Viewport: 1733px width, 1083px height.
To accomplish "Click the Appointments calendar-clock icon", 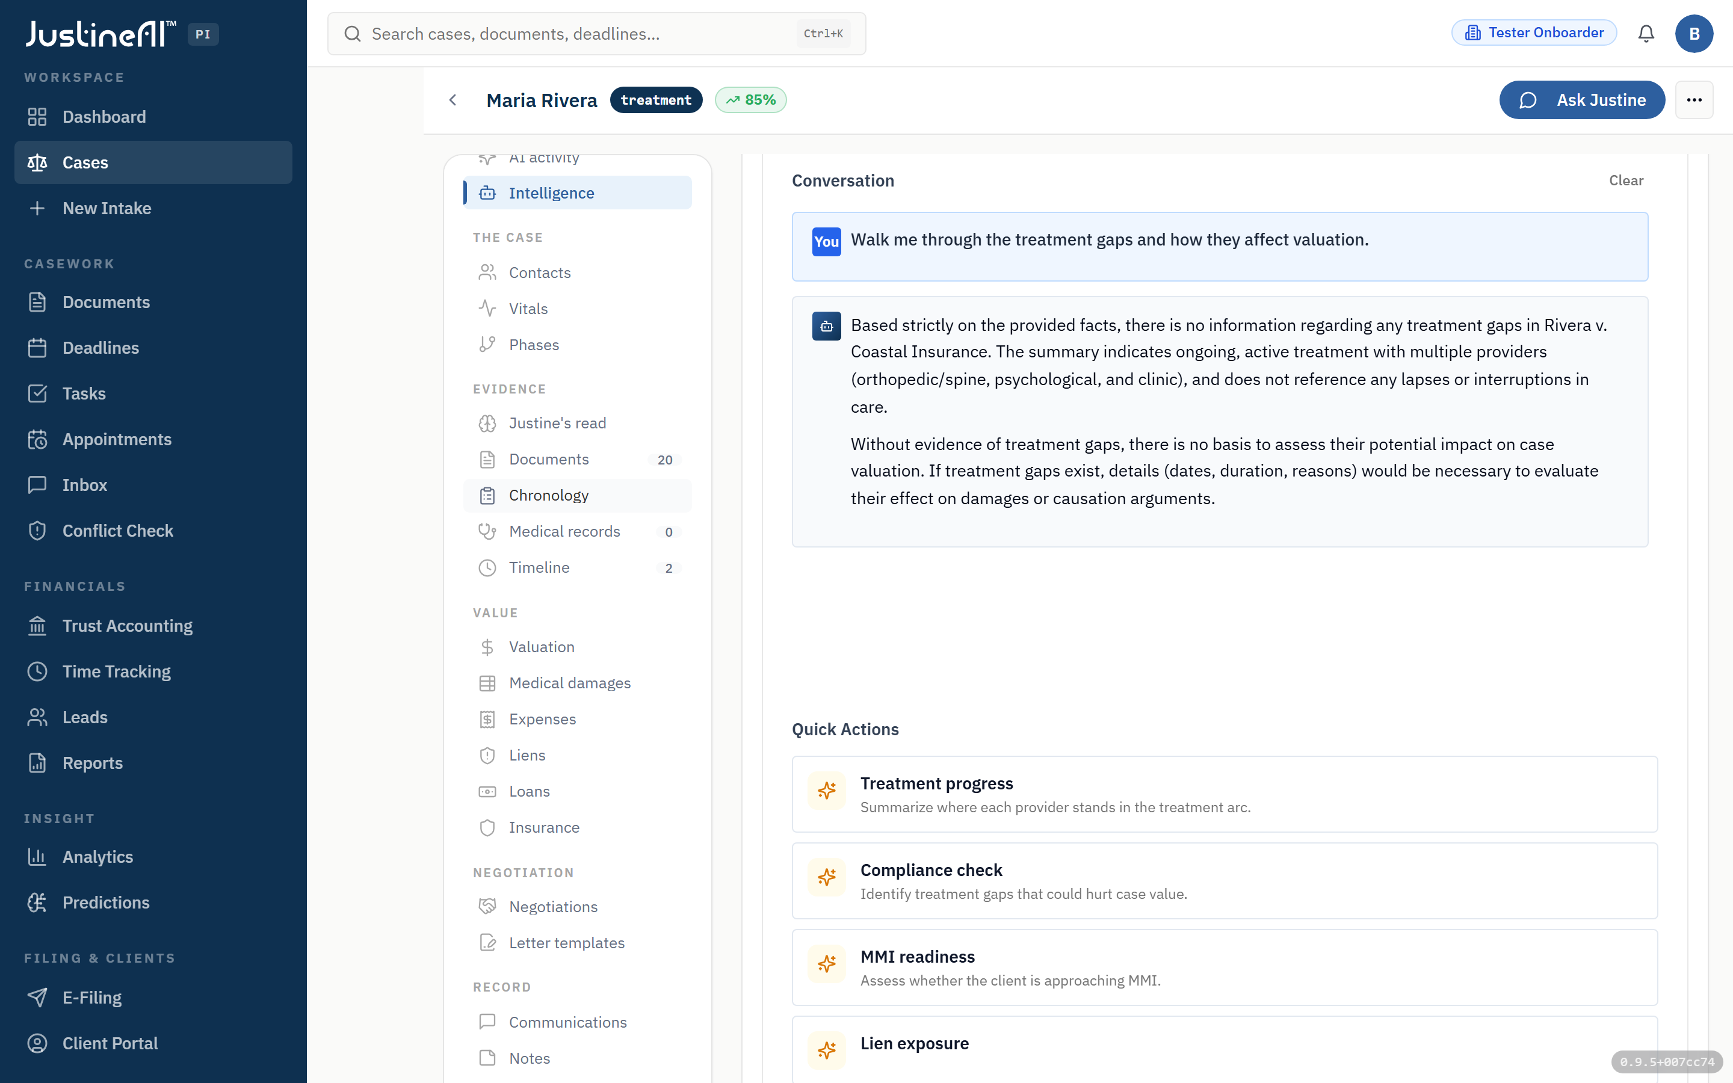I will [37, 440].
